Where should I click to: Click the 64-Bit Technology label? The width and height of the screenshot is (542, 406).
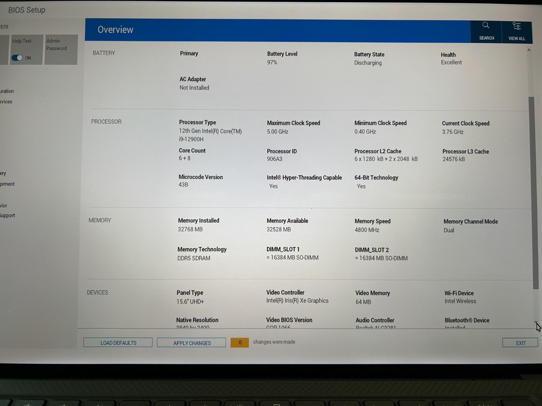click(x=376, y=178)
